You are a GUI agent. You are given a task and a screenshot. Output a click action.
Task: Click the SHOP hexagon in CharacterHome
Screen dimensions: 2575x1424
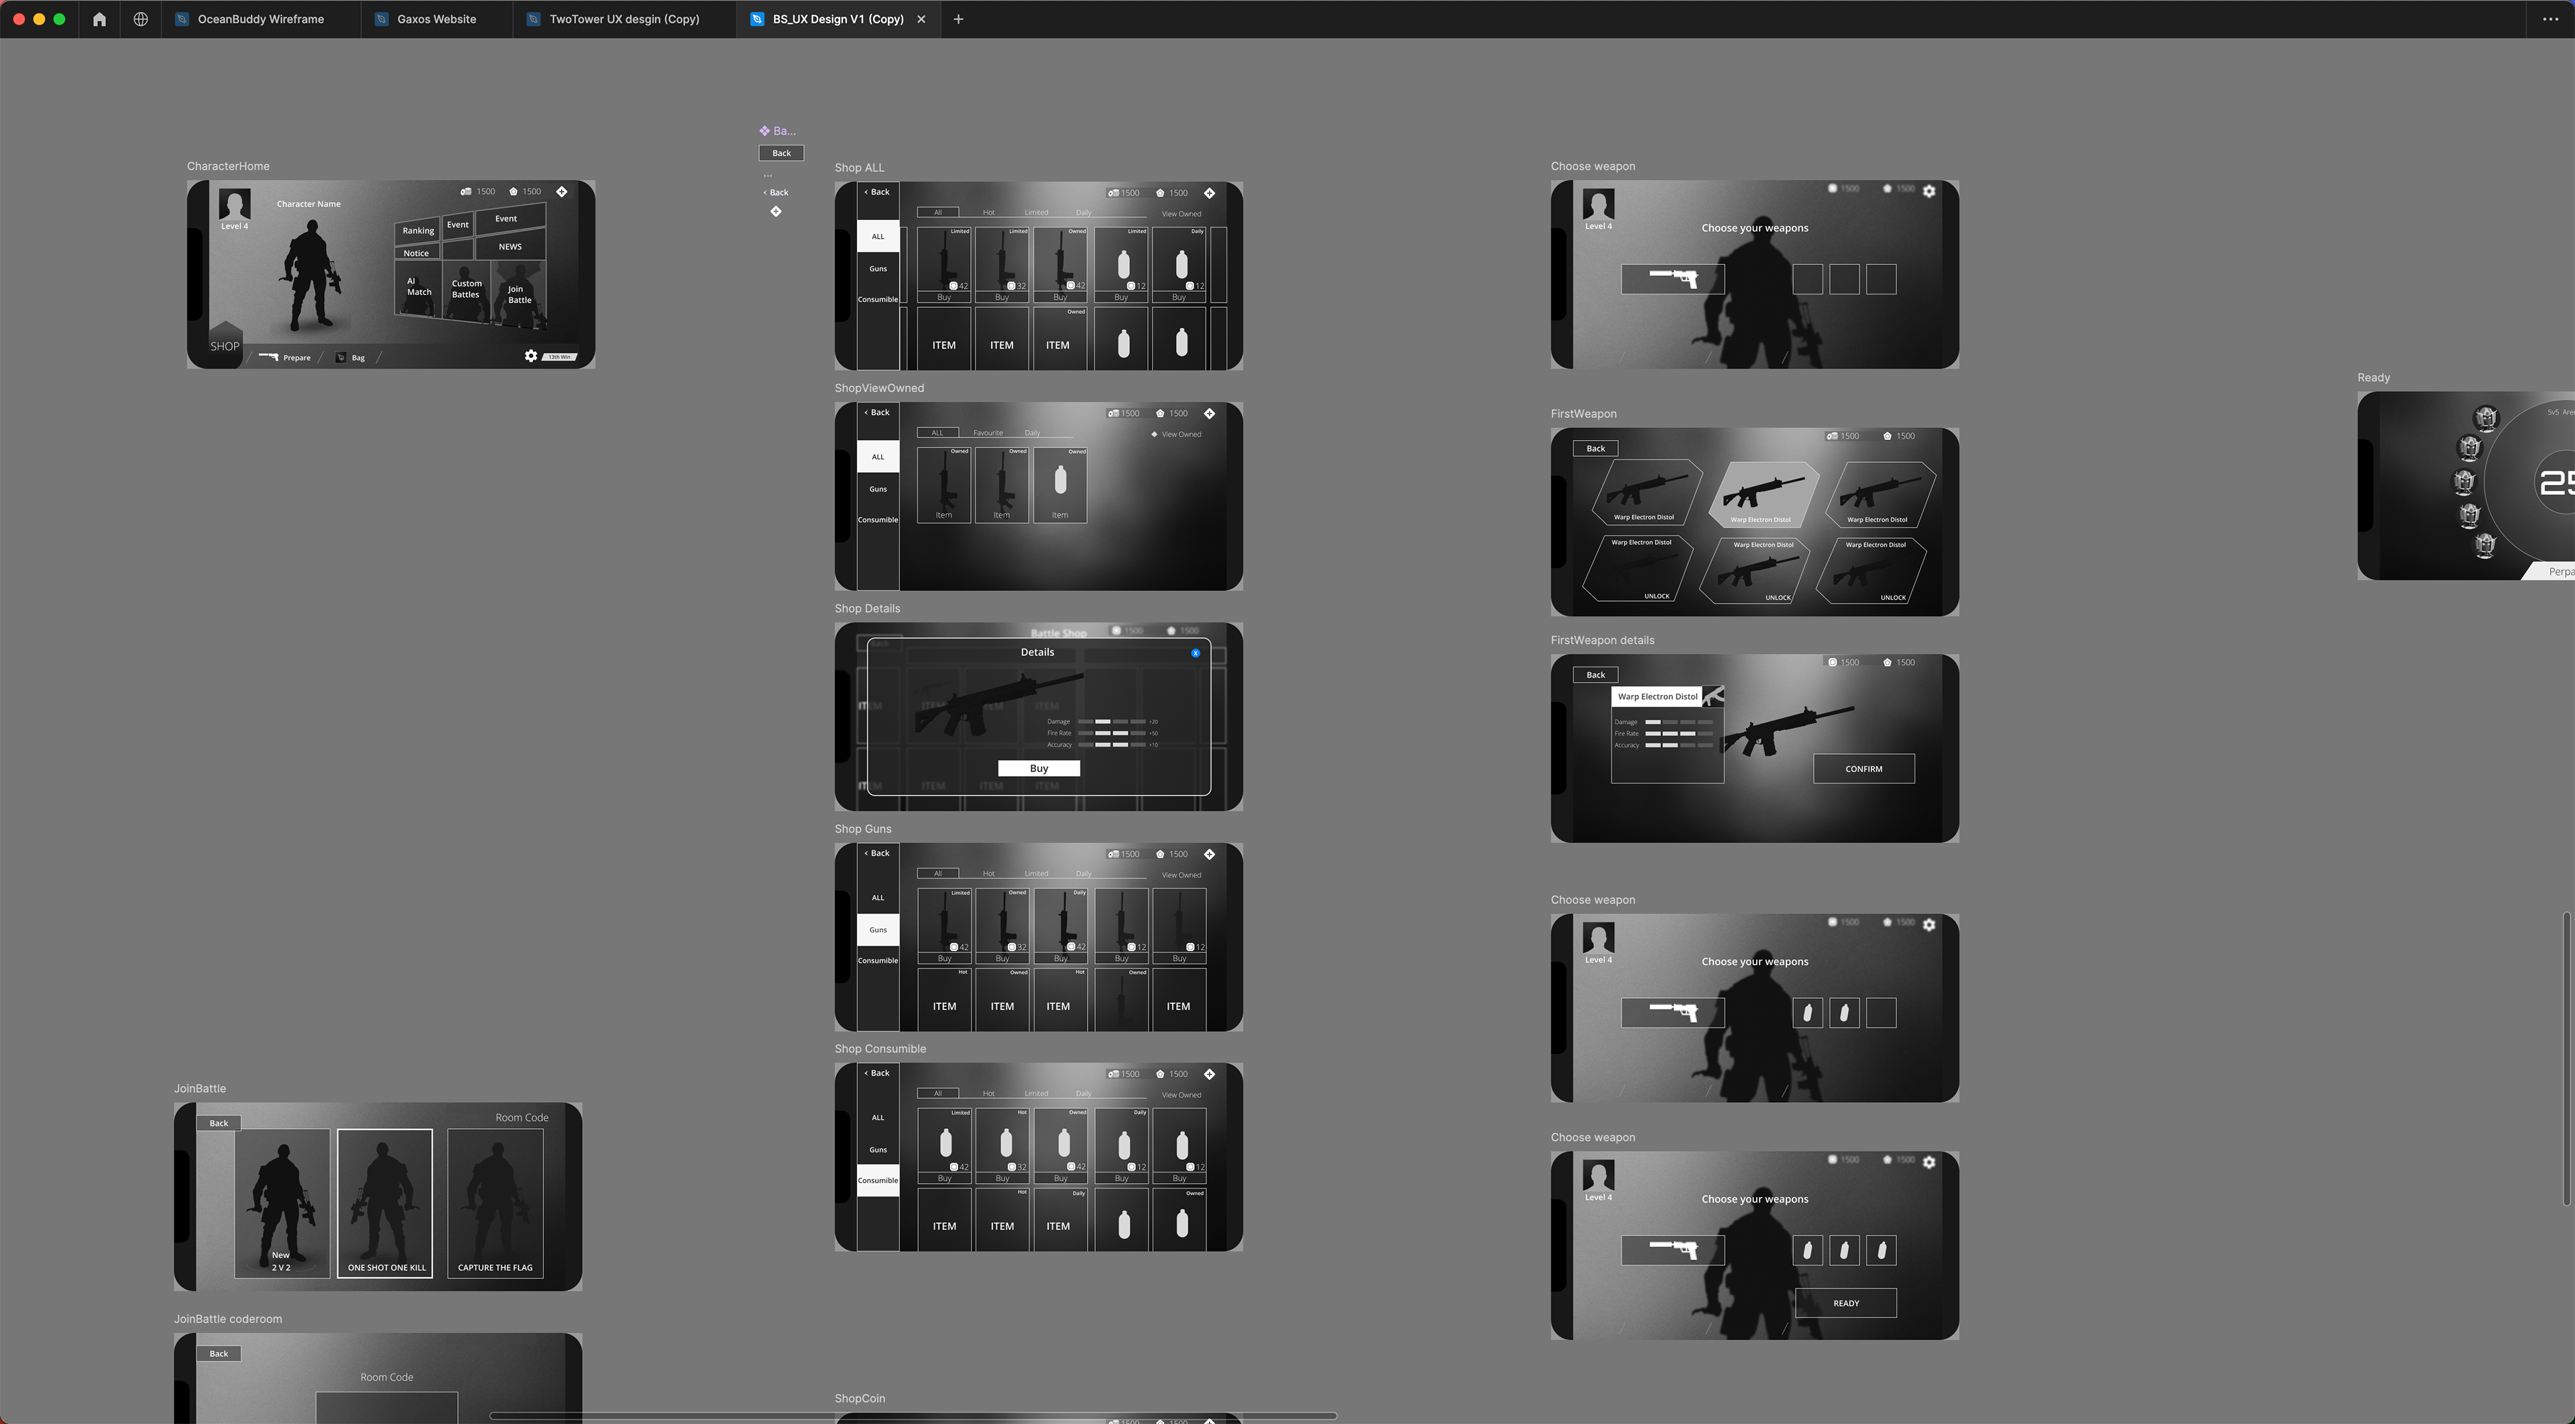coord(225,345)
